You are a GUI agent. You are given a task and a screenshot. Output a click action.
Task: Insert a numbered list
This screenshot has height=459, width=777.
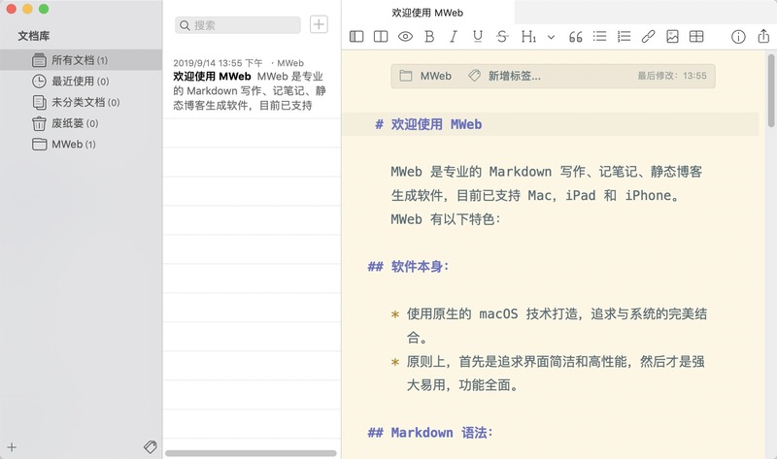[624, 36]
